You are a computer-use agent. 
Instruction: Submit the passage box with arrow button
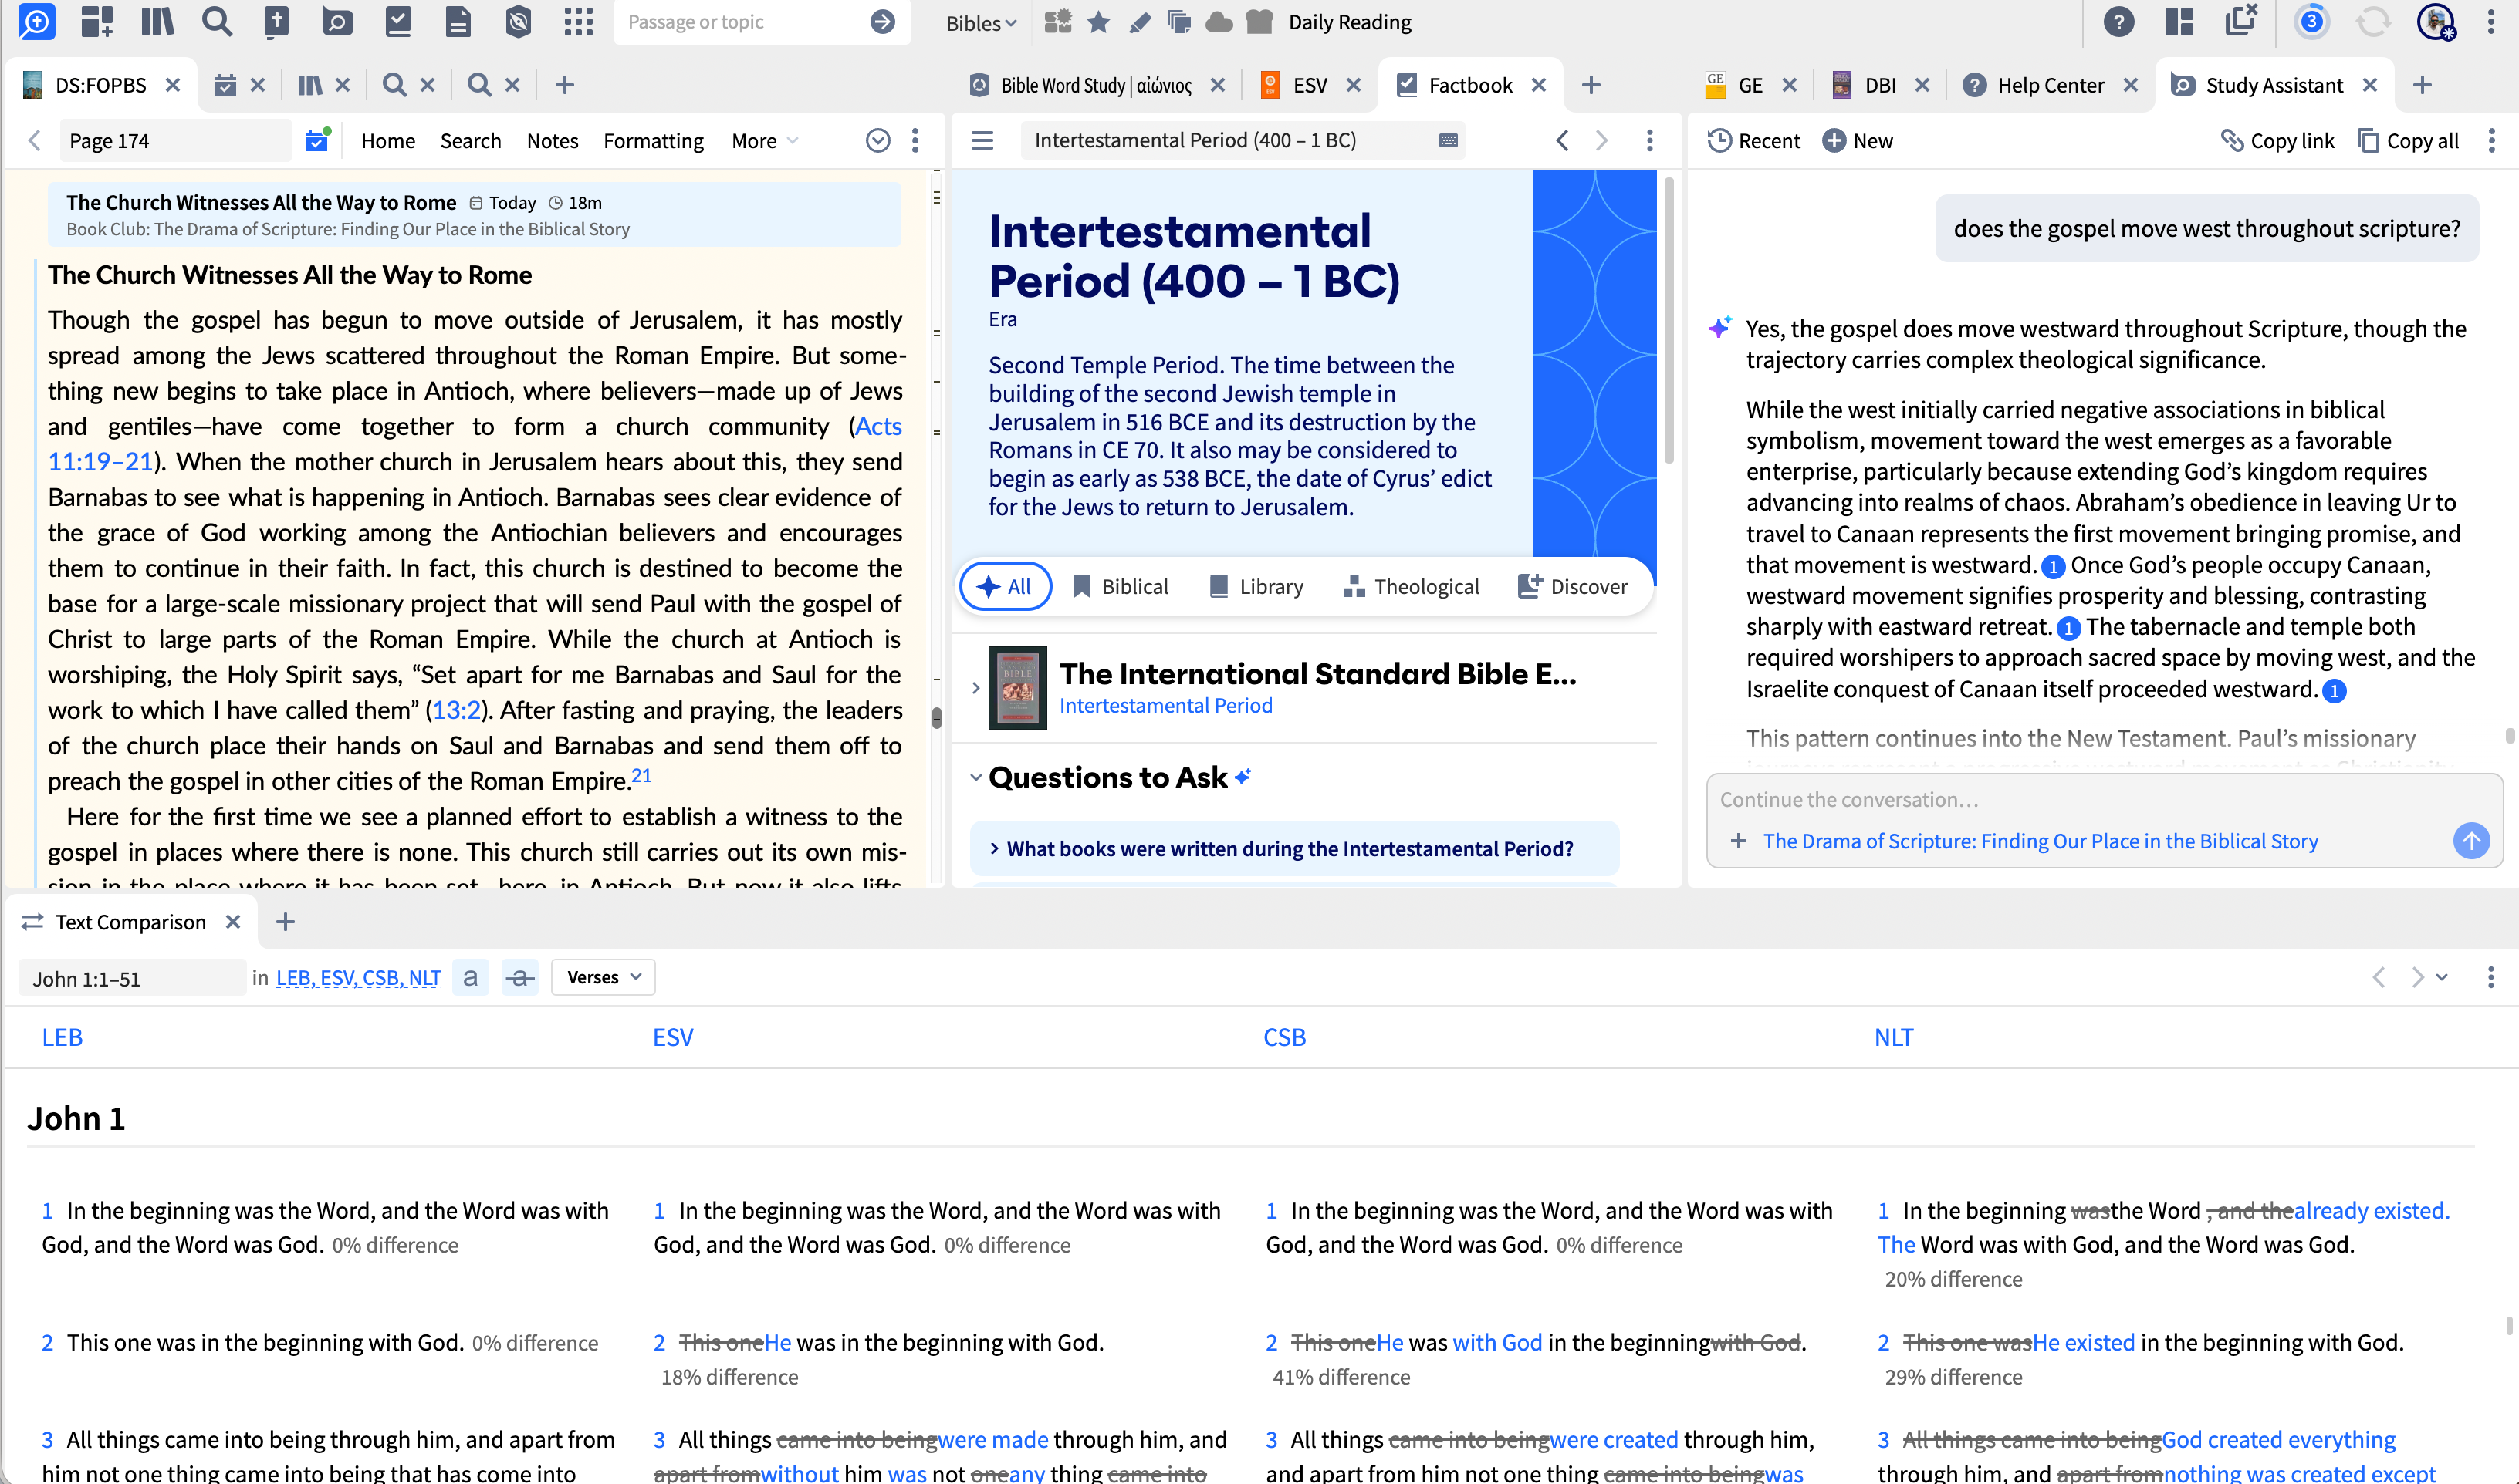pos(882,21)
